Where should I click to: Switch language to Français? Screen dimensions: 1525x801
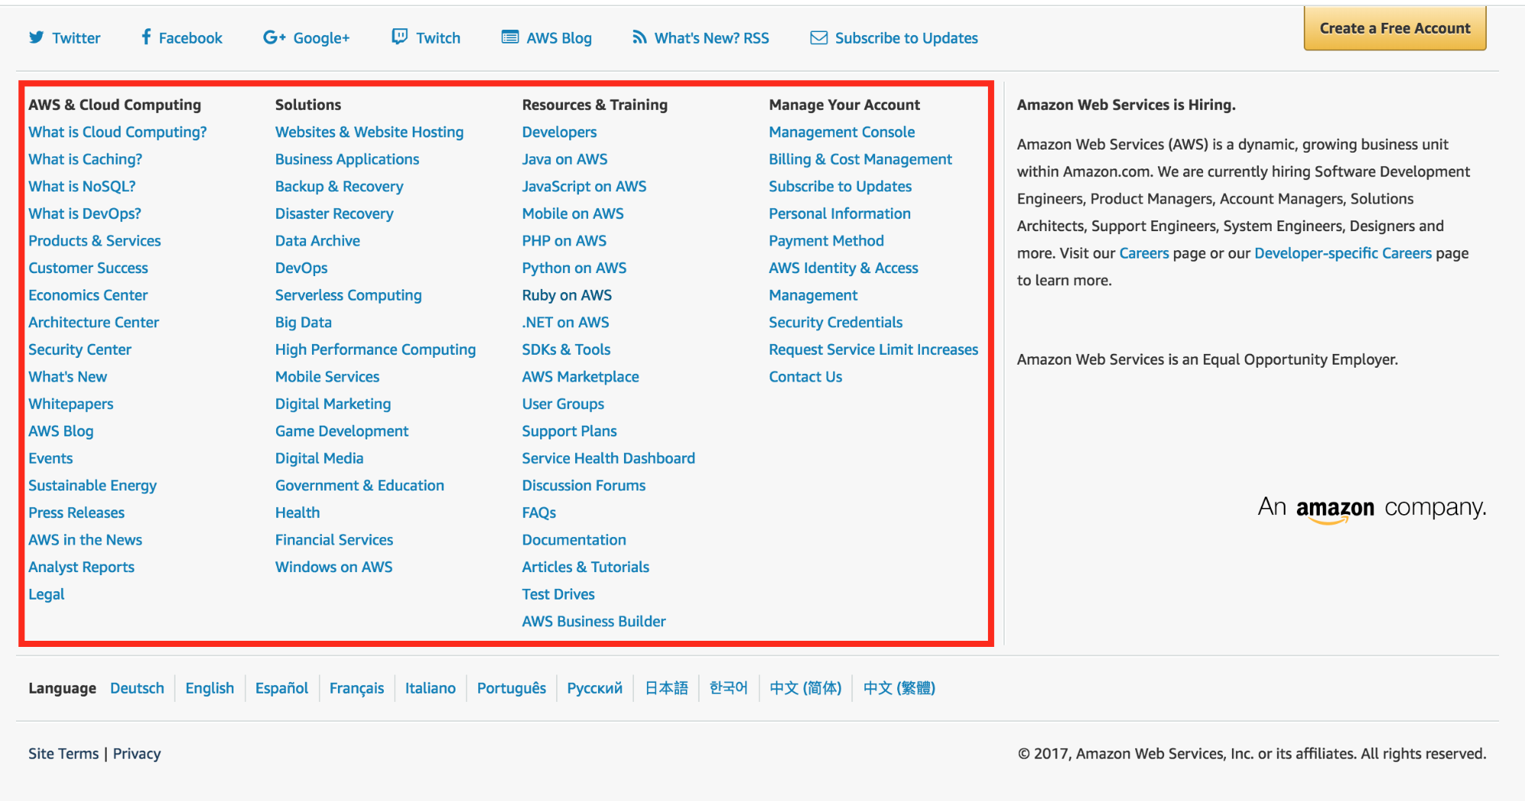tap(356, 688)
